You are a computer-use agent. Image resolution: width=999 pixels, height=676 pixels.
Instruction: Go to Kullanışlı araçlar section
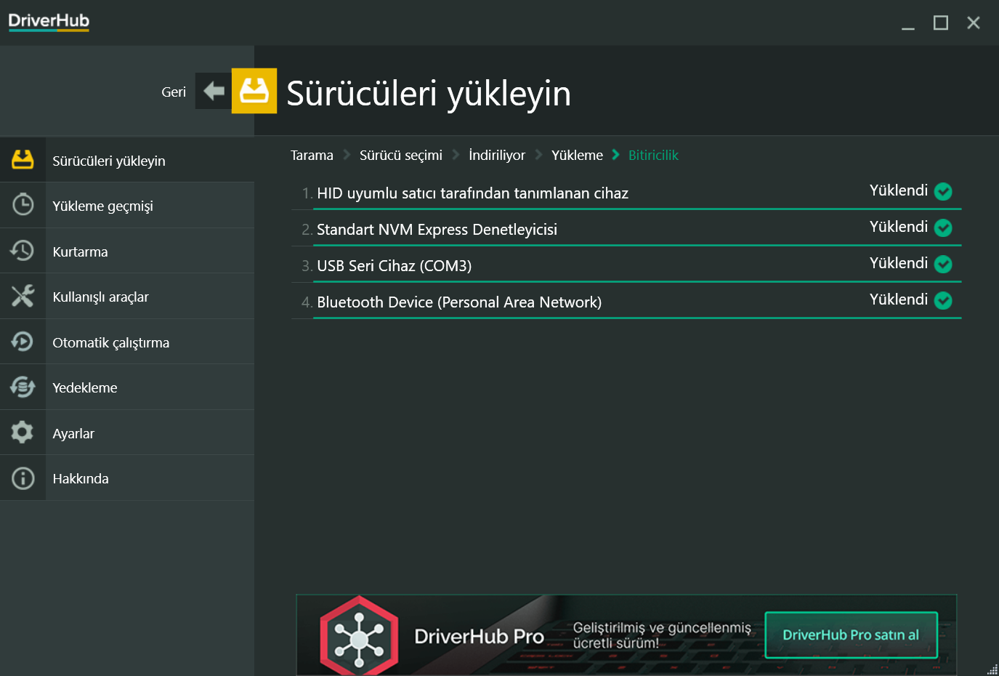[127, 297]
